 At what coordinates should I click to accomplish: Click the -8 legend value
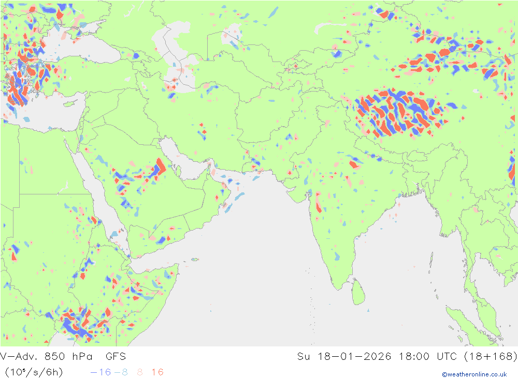121,372
